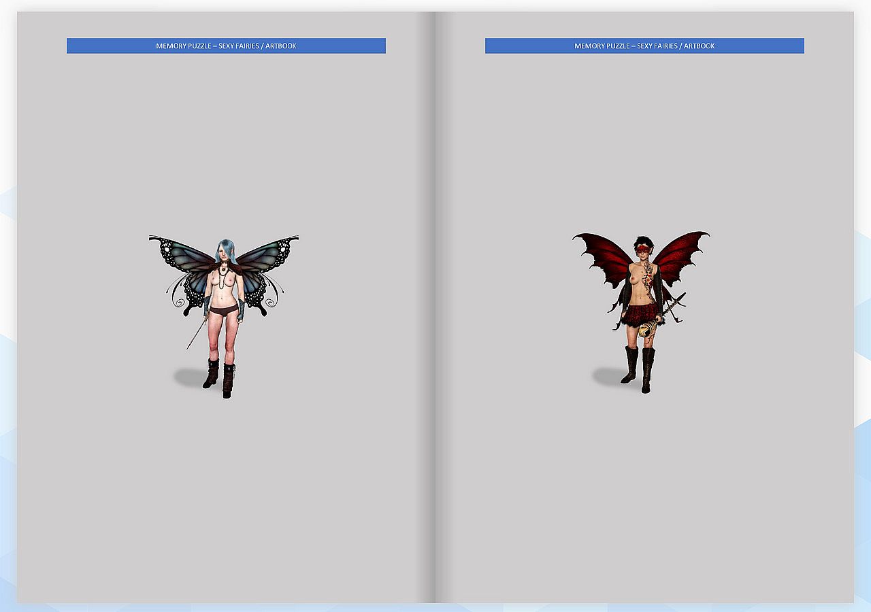Click the left page blue header banner
Image resolution: width=871 pixels, height=612 pixels.
(226, 46)
